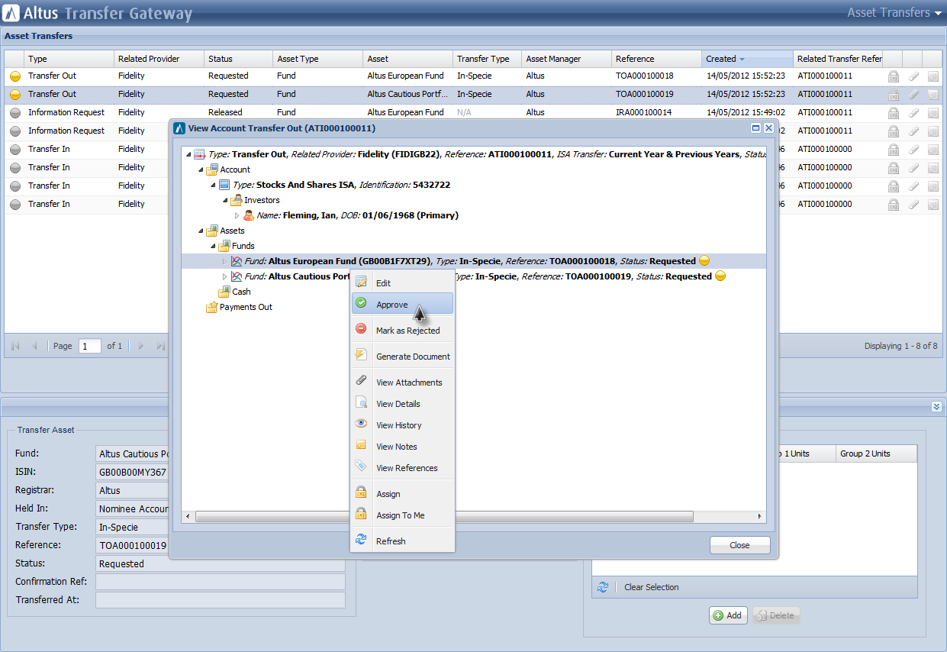The width and height of the screenshot is (947, 652).
Task: Click the paperclip icon in row IRA000100014
Action: pyautogui.click(x=913, y=113)
